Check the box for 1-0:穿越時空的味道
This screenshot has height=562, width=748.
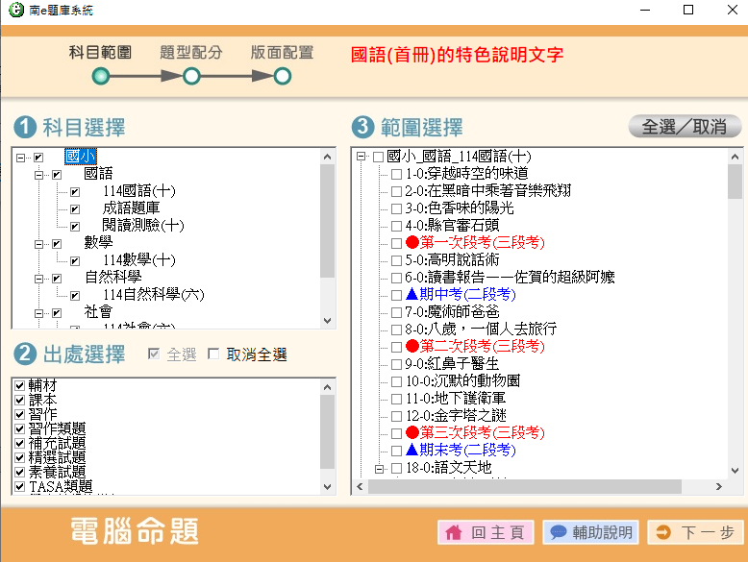396,174
